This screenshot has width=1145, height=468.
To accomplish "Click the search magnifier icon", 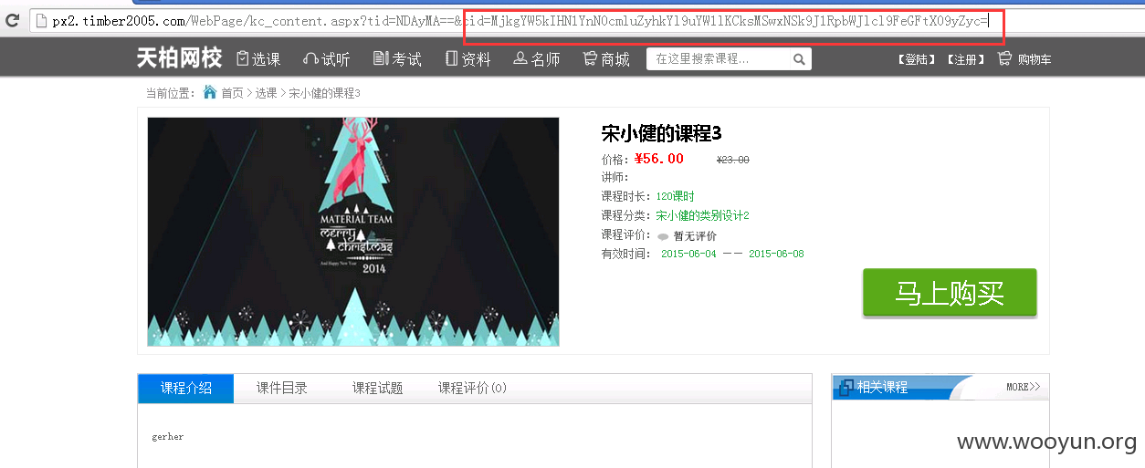I will (799, 59).
